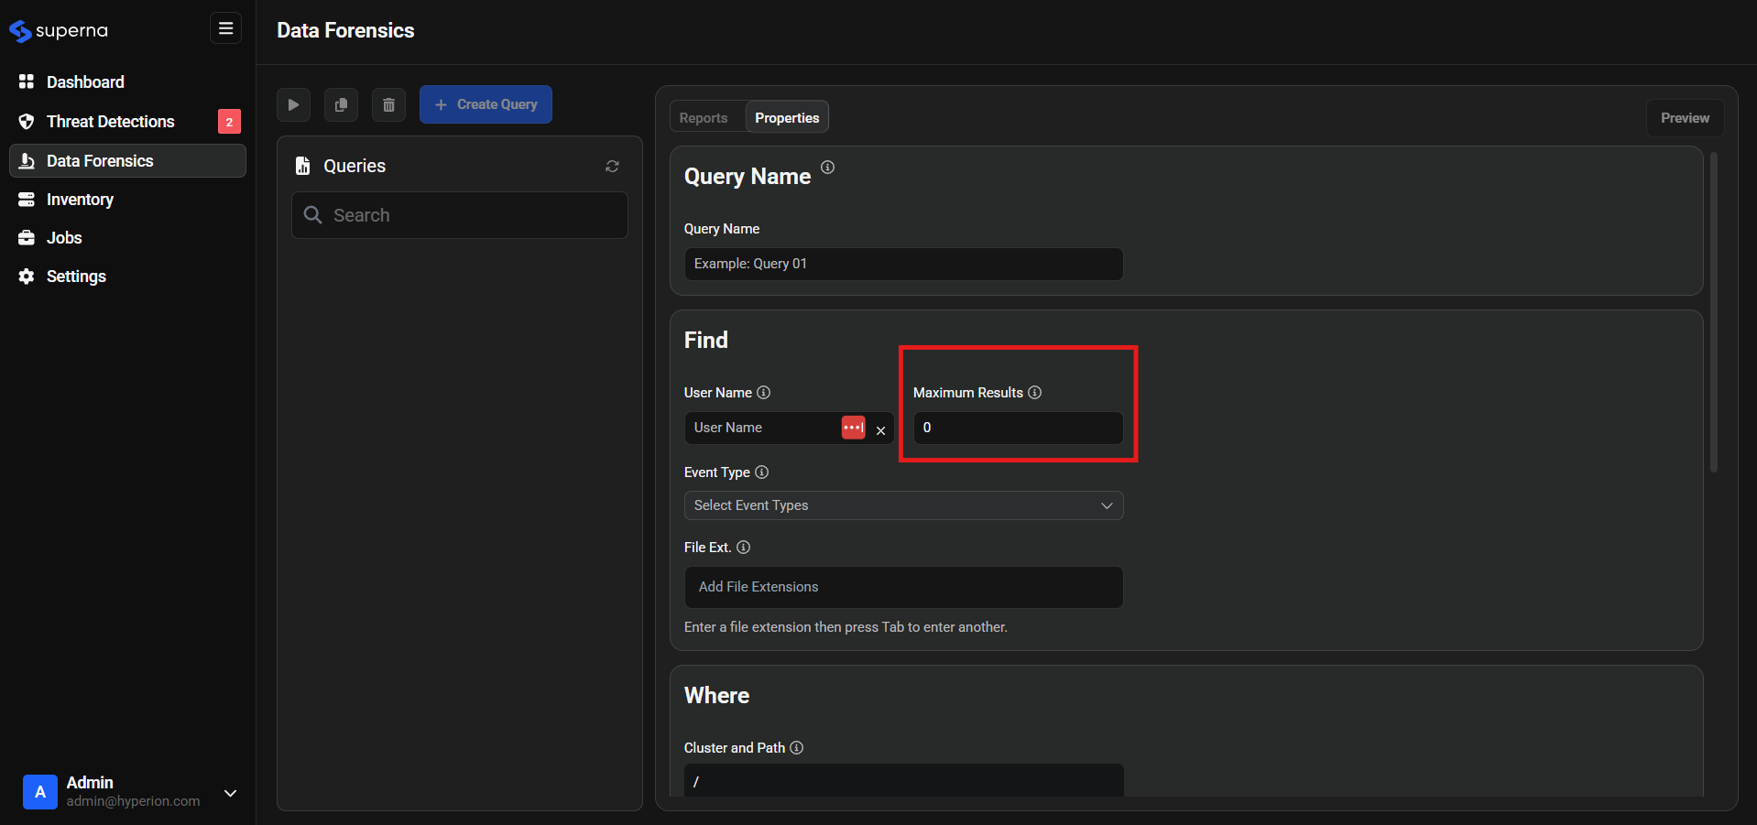Click the Queries document icon

pyautogui.click(x=302, y=166)
